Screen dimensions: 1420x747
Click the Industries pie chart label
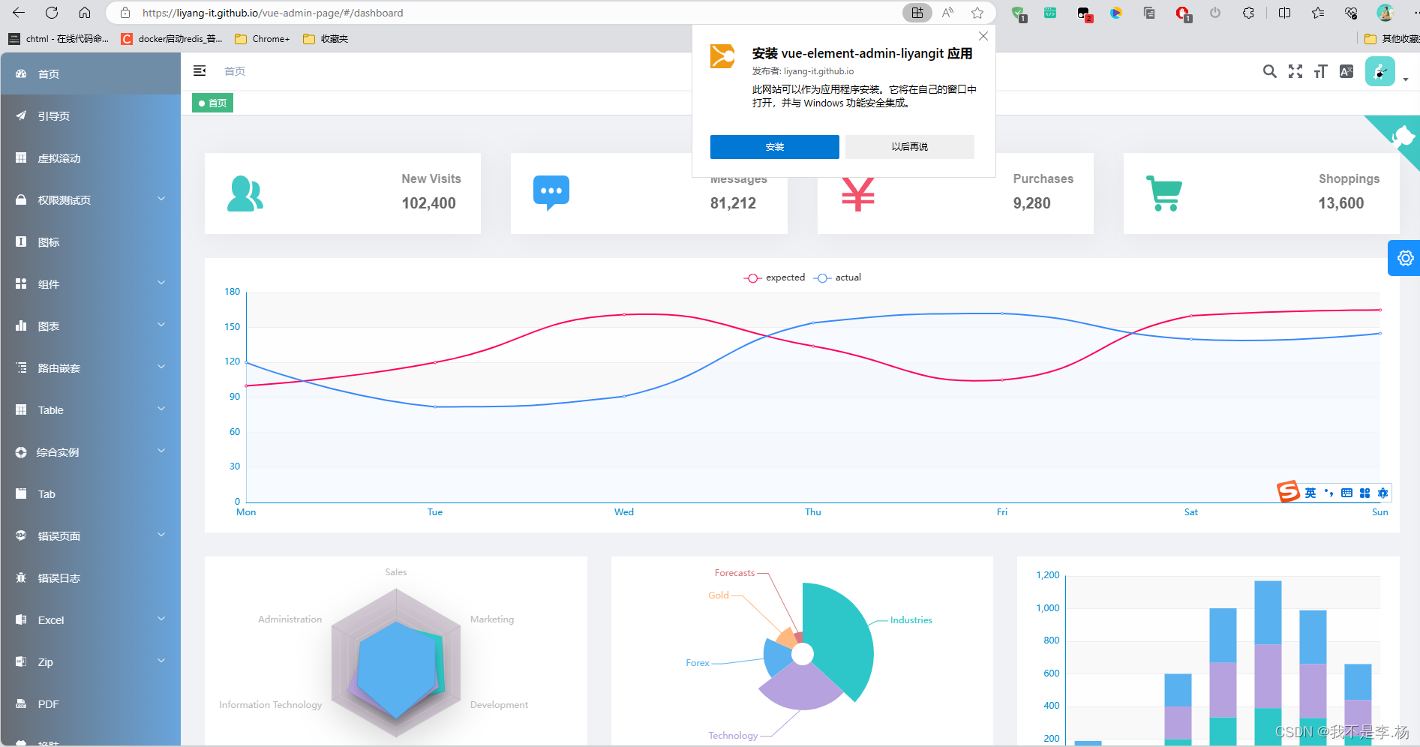911,620
